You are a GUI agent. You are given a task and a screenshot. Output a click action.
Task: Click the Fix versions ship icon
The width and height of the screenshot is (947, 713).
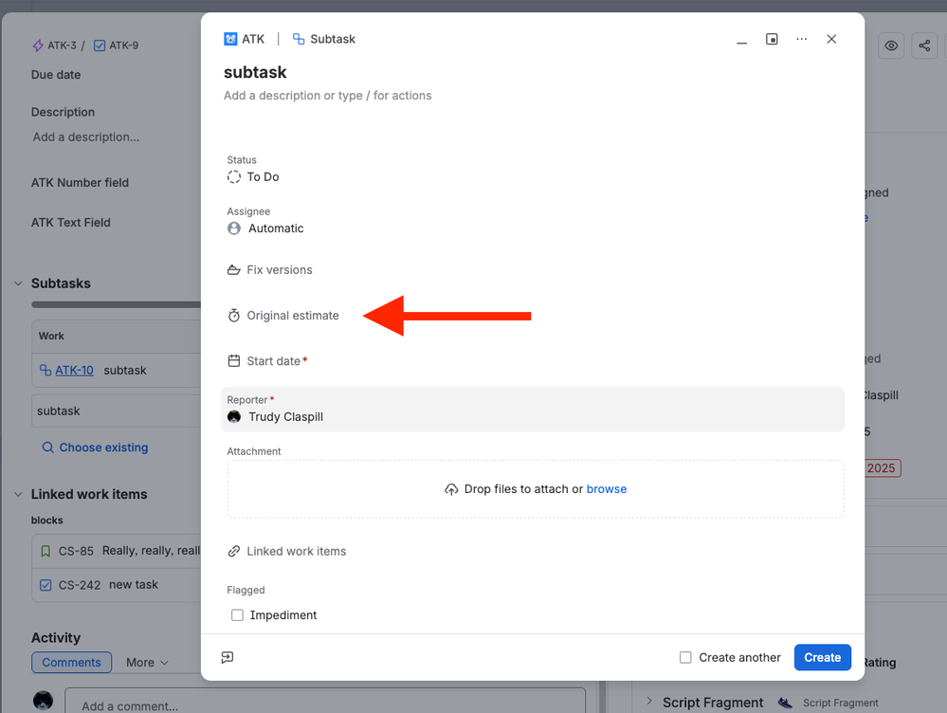coord(234,270)
